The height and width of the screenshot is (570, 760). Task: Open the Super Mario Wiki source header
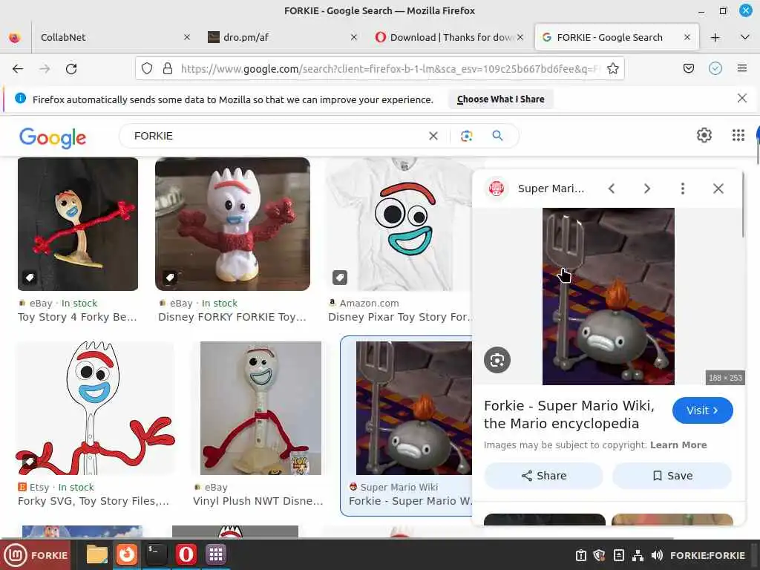click(x=536, y=189)
